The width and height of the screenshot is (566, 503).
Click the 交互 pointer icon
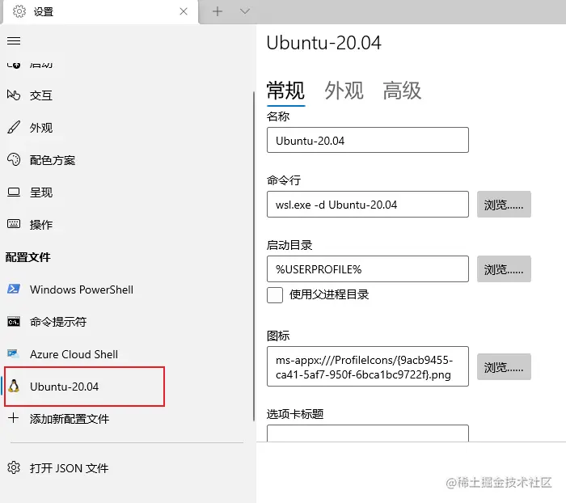point(14,95)
